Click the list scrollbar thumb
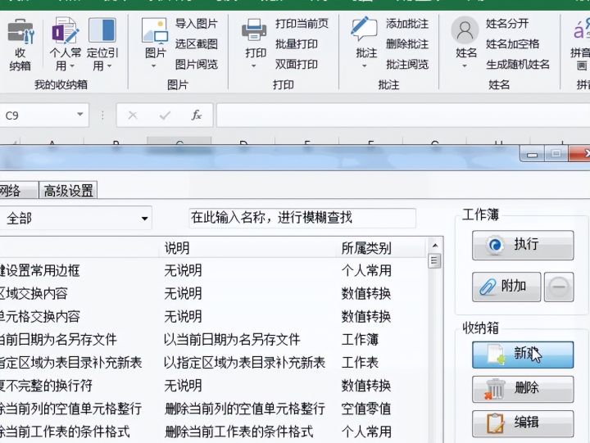The width and height of the screenshot is (590, 443). (434, 260)
